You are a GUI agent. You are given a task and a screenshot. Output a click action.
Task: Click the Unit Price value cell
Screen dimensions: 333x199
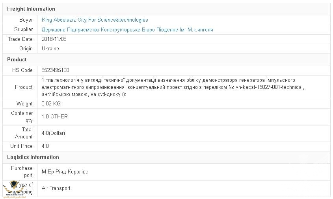45,146
